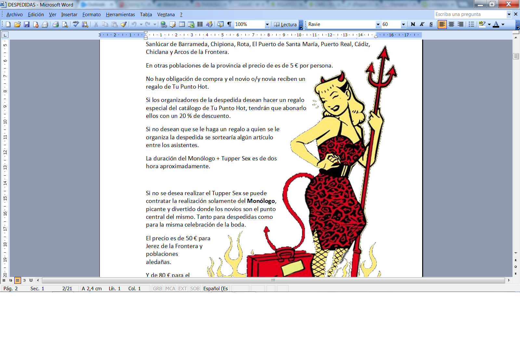
Task: Insert an Excel worksheet from the toolbar
Action: click(191, 24)
